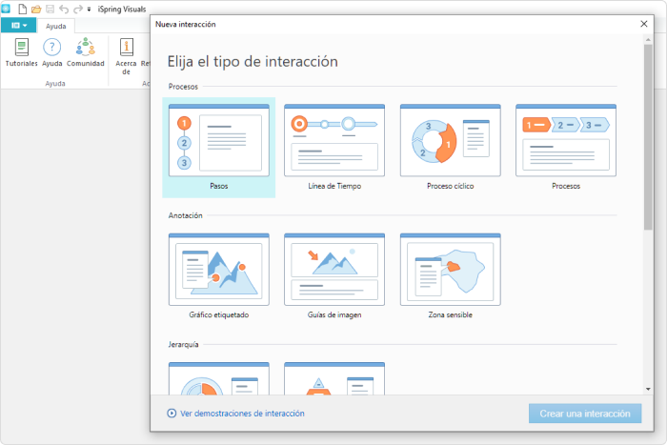This screenshot has height=445, width=667.
Task: Click Crear una interacción button
Action: pyautogui.click(x=585, y=414)
